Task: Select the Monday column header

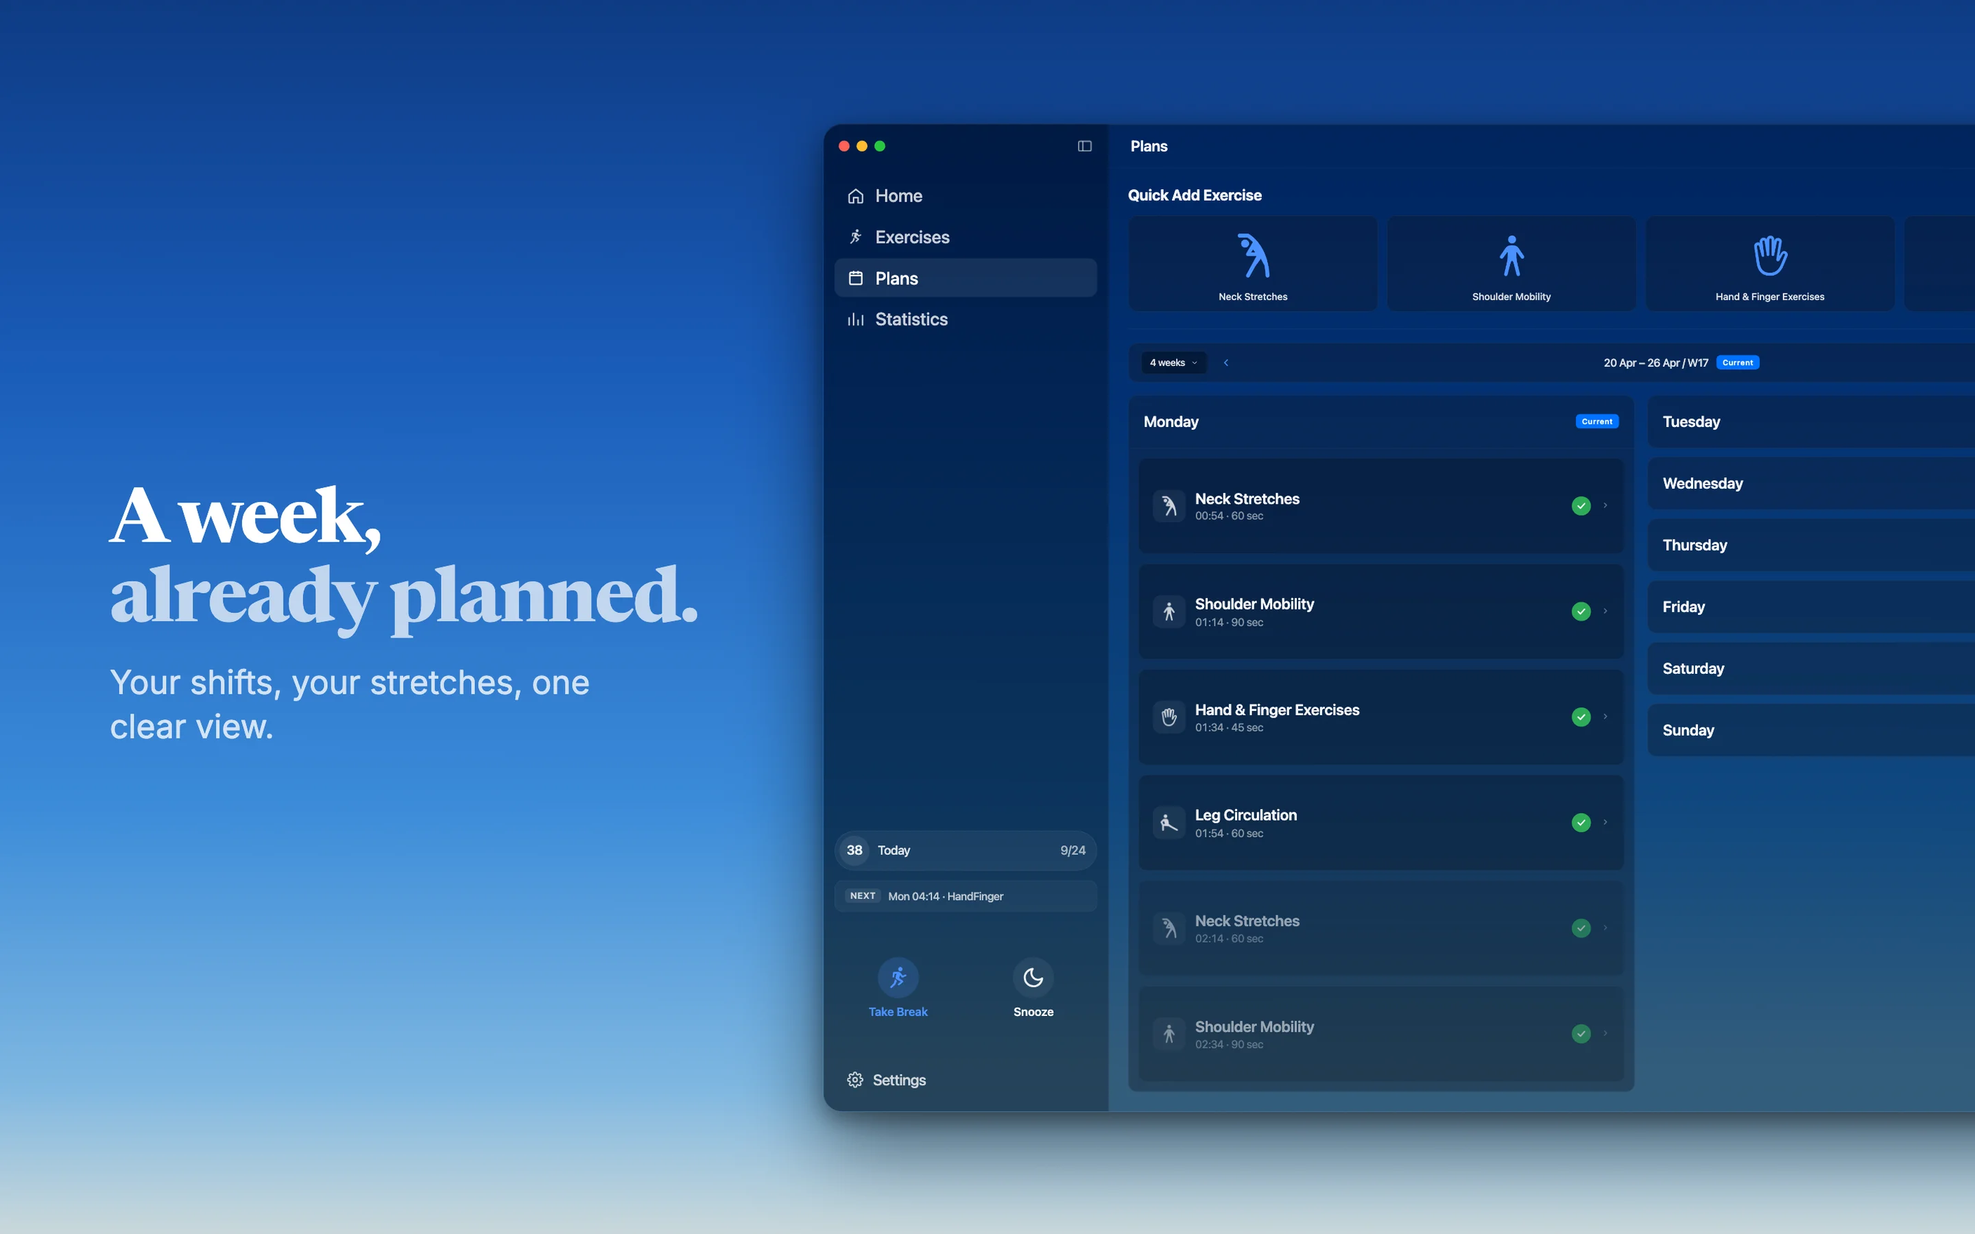Action: click(1381, 422)
